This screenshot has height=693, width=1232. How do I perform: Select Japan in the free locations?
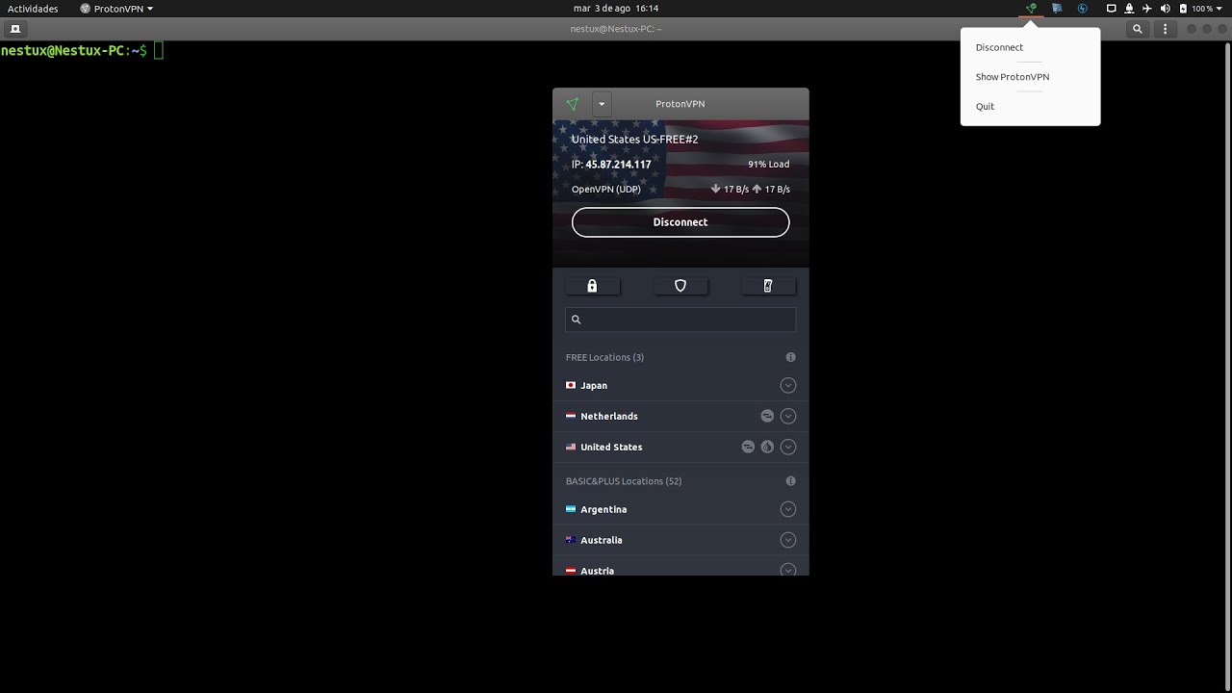click(594, 386)
